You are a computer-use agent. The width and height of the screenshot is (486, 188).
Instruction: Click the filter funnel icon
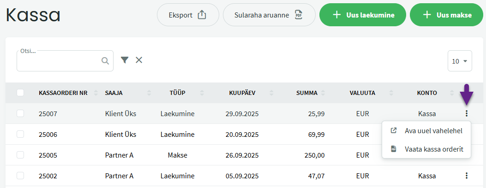pos(125,60)
